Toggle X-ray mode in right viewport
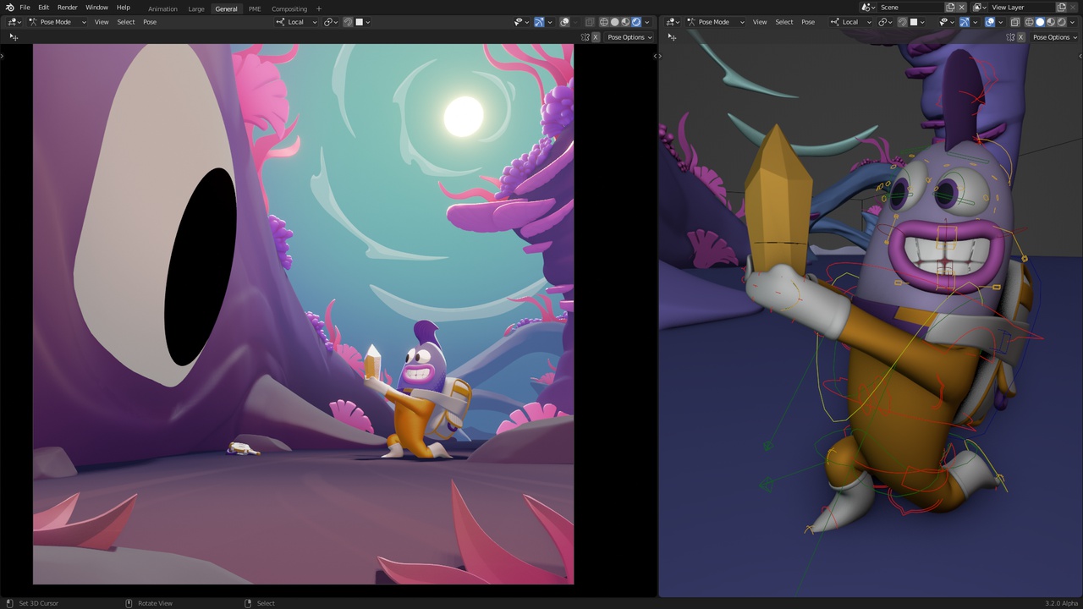1083x609 pixels. click(x=1015, y=22)
